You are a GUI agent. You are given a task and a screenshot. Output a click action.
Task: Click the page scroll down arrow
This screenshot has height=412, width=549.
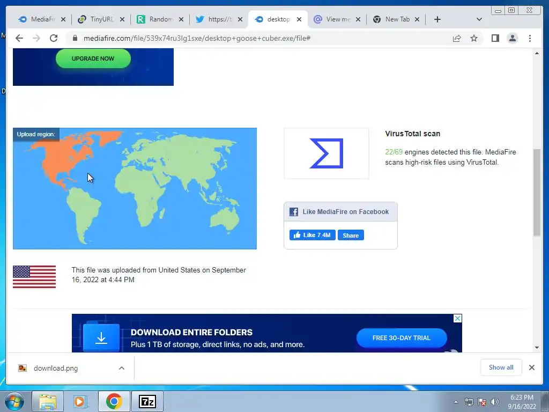tap(537, 348)
